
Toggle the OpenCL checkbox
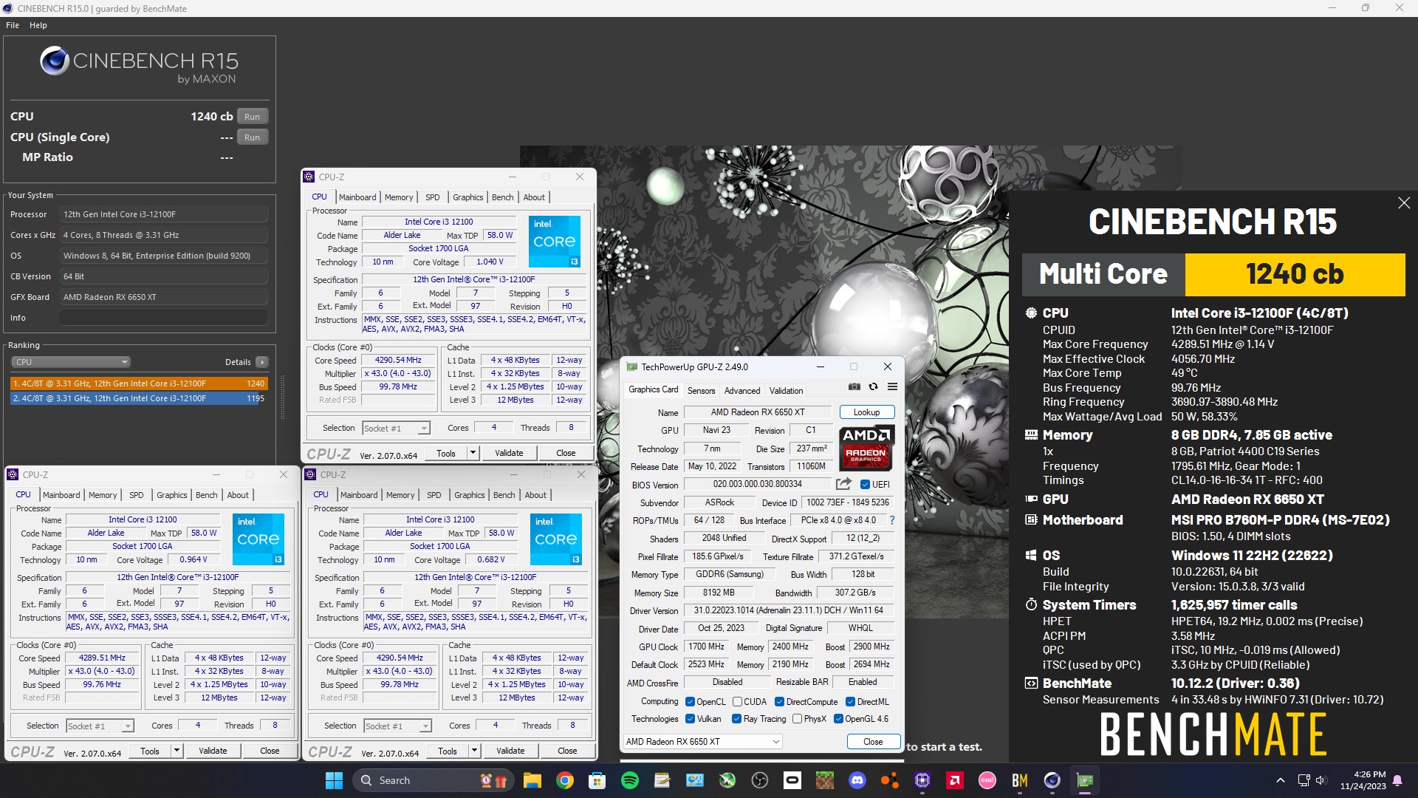690,702
